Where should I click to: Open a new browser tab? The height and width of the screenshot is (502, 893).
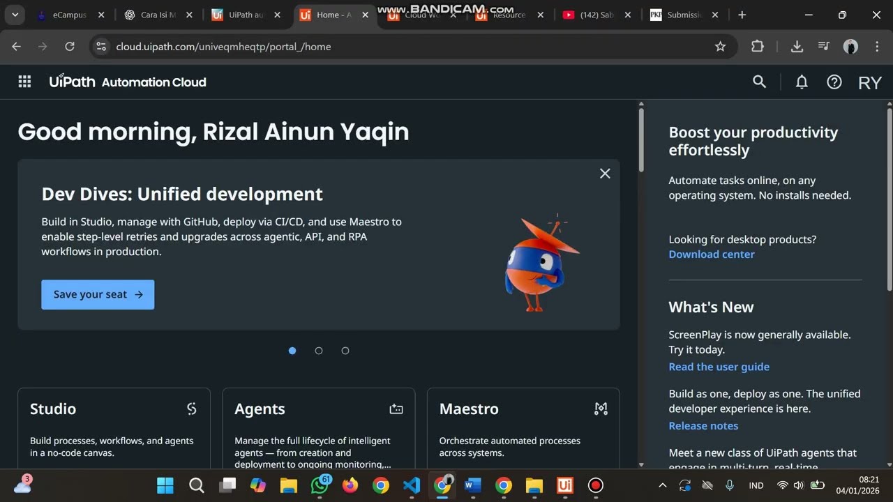pyautogui.click(x=742, y=15)
